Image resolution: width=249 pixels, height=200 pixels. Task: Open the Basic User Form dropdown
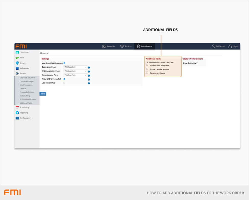point(75,67)
